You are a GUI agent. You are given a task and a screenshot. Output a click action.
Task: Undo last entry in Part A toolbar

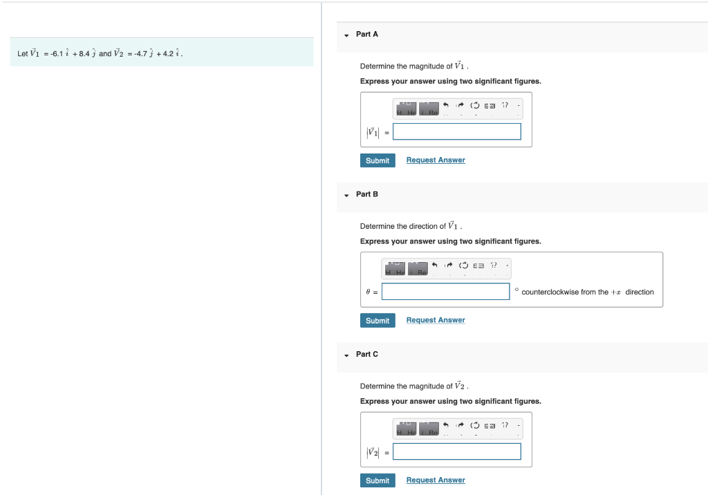pos(446,105)
